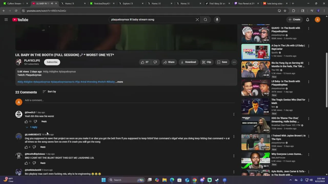Save video to a playlist
The height and width of the screenshot is (184, 328).
point(222,62)
